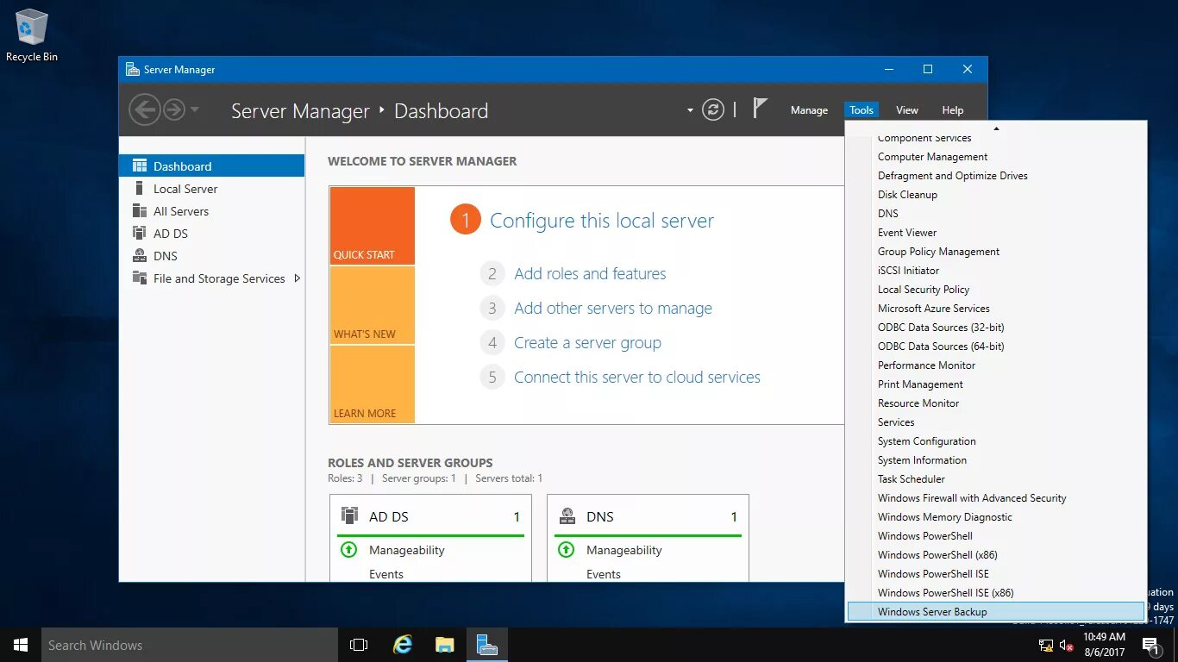Viewport: 1178px width, 662px height.
Task: Click Manageability in the AD DS tile
Action: [x=407, y=550]
